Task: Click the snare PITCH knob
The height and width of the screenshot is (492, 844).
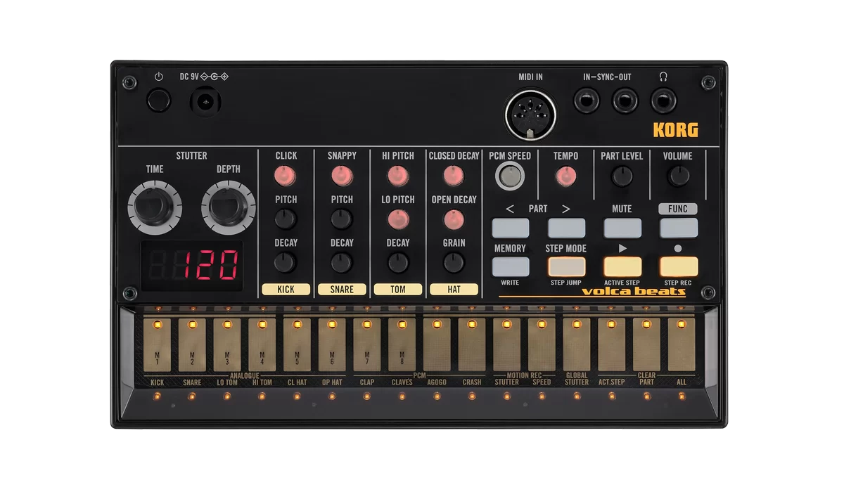Action: point(342,219)
